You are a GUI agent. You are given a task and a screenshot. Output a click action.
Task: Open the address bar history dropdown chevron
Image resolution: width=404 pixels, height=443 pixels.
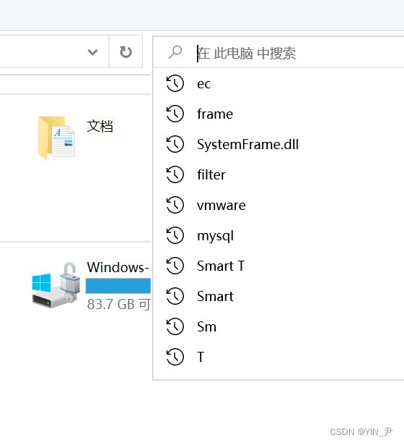pyautogui.click(x=93, y=52)
